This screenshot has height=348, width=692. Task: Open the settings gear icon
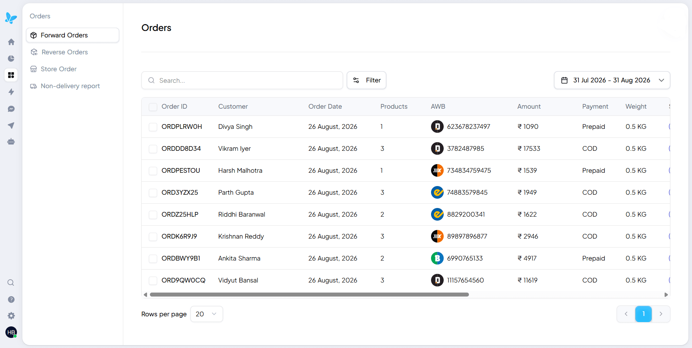(x=11, y=316)
